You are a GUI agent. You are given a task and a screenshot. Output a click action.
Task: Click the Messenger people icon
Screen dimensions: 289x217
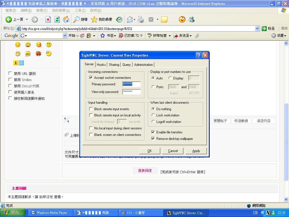[192, 19]
